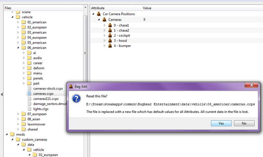Viewport: 263px width, 157px height.
Task: Expand the 1 - chase2 camera
Action: (105, 31)
